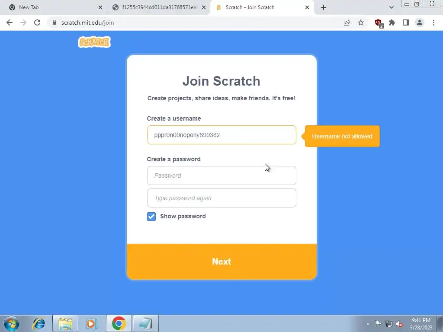Open the Extensions puzzle-piece menu
The width and height of the screenshot is (443, 332).
[392, 22]
